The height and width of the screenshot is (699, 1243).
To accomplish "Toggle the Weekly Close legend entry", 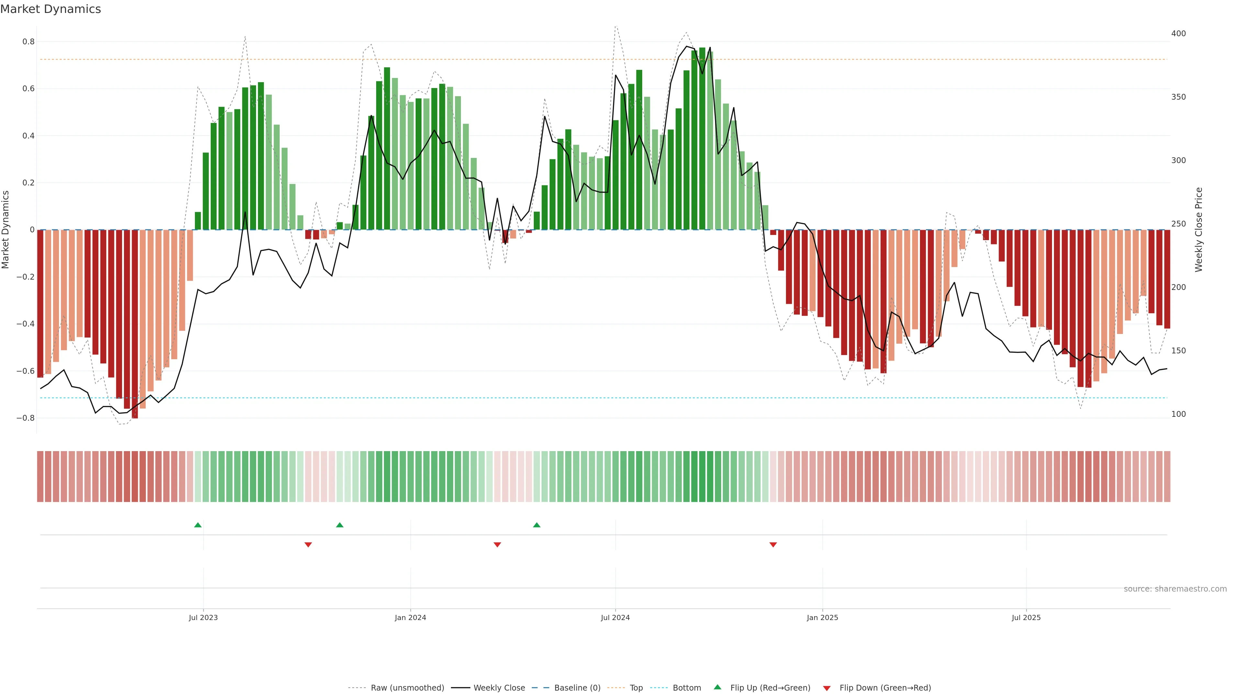I will pyautogui.click(x=499, y=688).
